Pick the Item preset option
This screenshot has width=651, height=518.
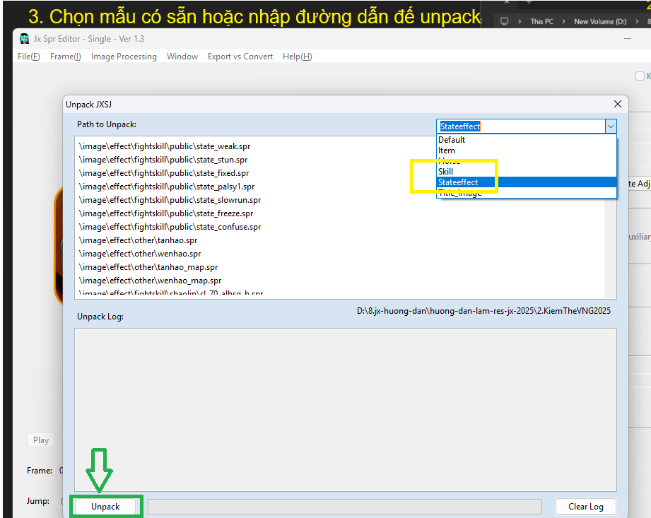pyautogui.click(x=447, y=151)
